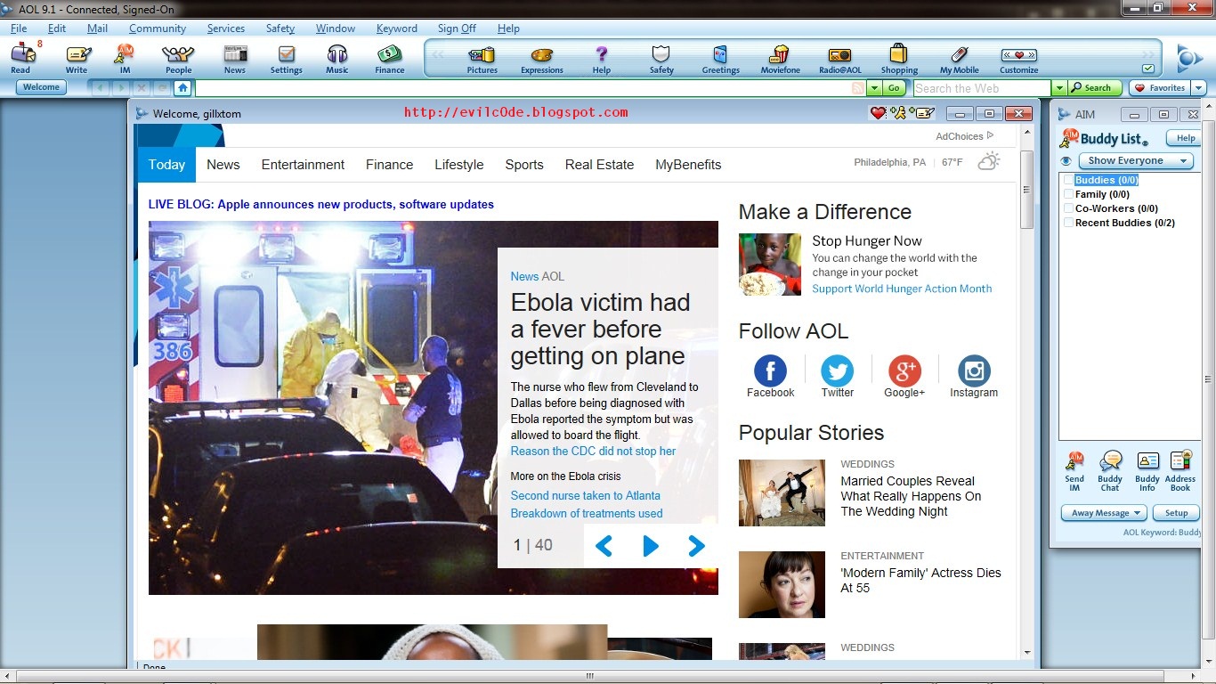Toggle the Family group checkbox

(1068, 194)
